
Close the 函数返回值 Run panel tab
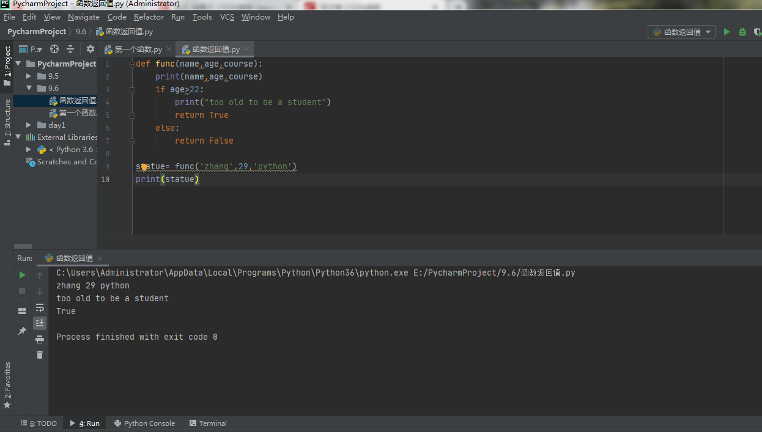[100, 258]
